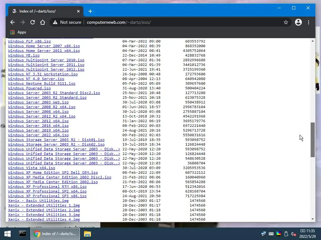Viewport: 321px width, 240px height.
Task: Click the muted volume tray icon
Action: click(x=293, y=234)
